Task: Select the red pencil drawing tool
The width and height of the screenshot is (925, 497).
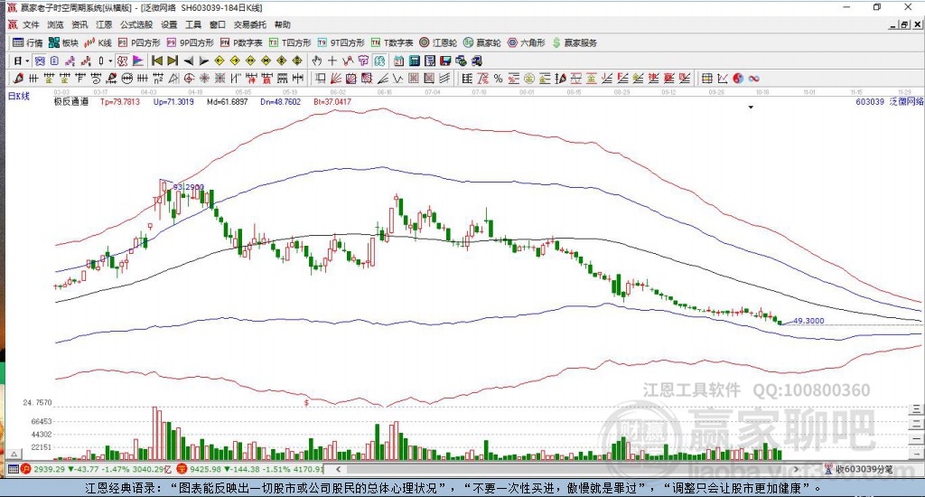Action: (x=18, y=79)
